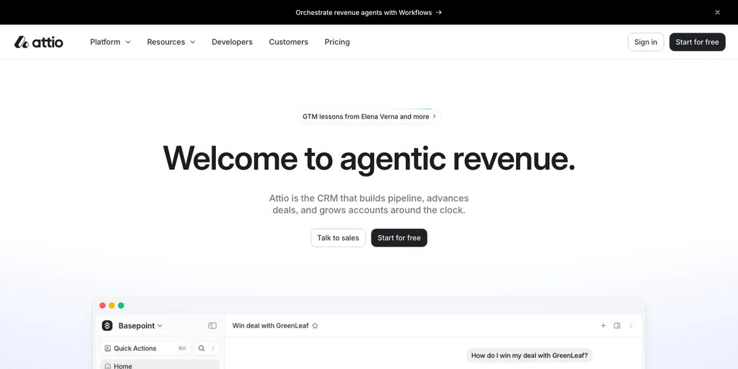Click the plus icon in chat header
The width and height of the screenshot is (738, 369).
coord(603,326)
